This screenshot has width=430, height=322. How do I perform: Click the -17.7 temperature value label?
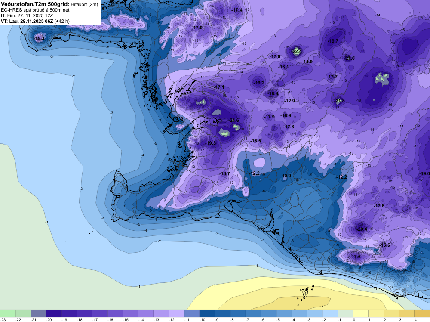pos(332,77)
